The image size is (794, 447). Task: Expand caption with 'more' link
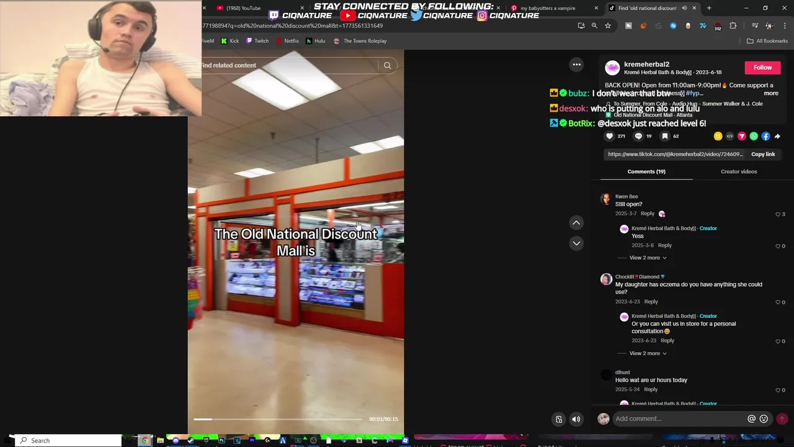(771, 93)
